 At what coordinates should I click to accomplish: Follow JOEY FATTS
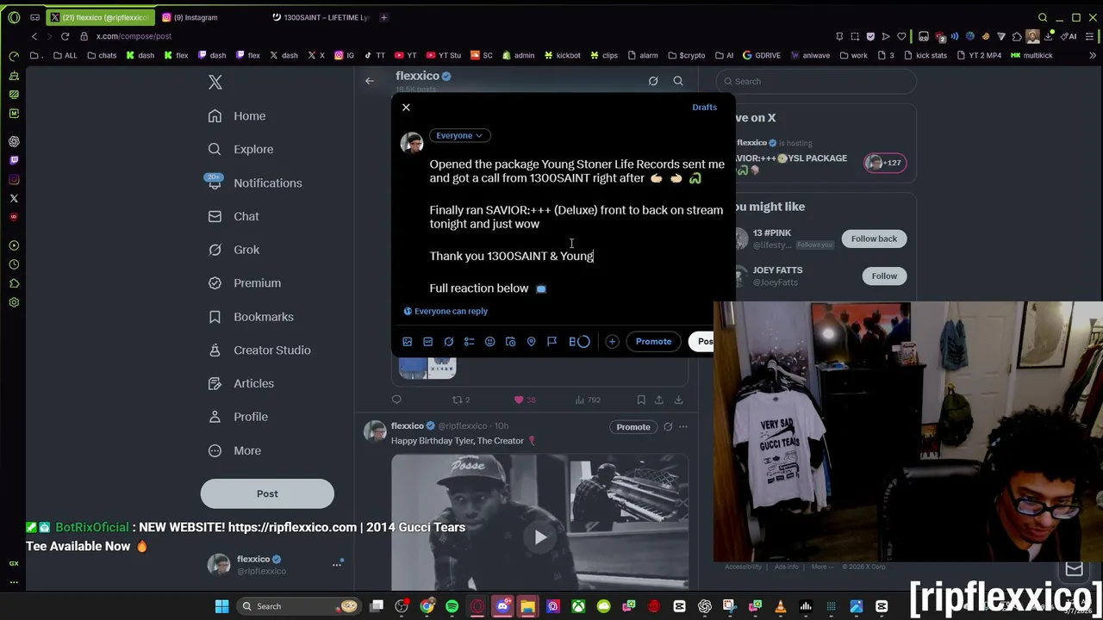click(884, 276)
